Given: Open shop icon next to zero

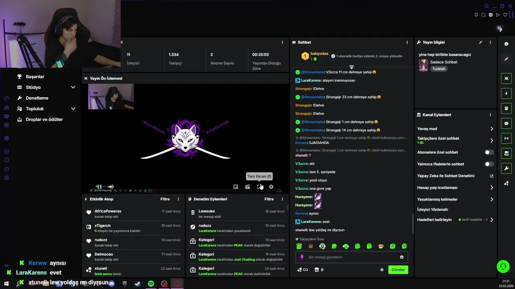Looking at the screenshot, I should coord(317,270).
